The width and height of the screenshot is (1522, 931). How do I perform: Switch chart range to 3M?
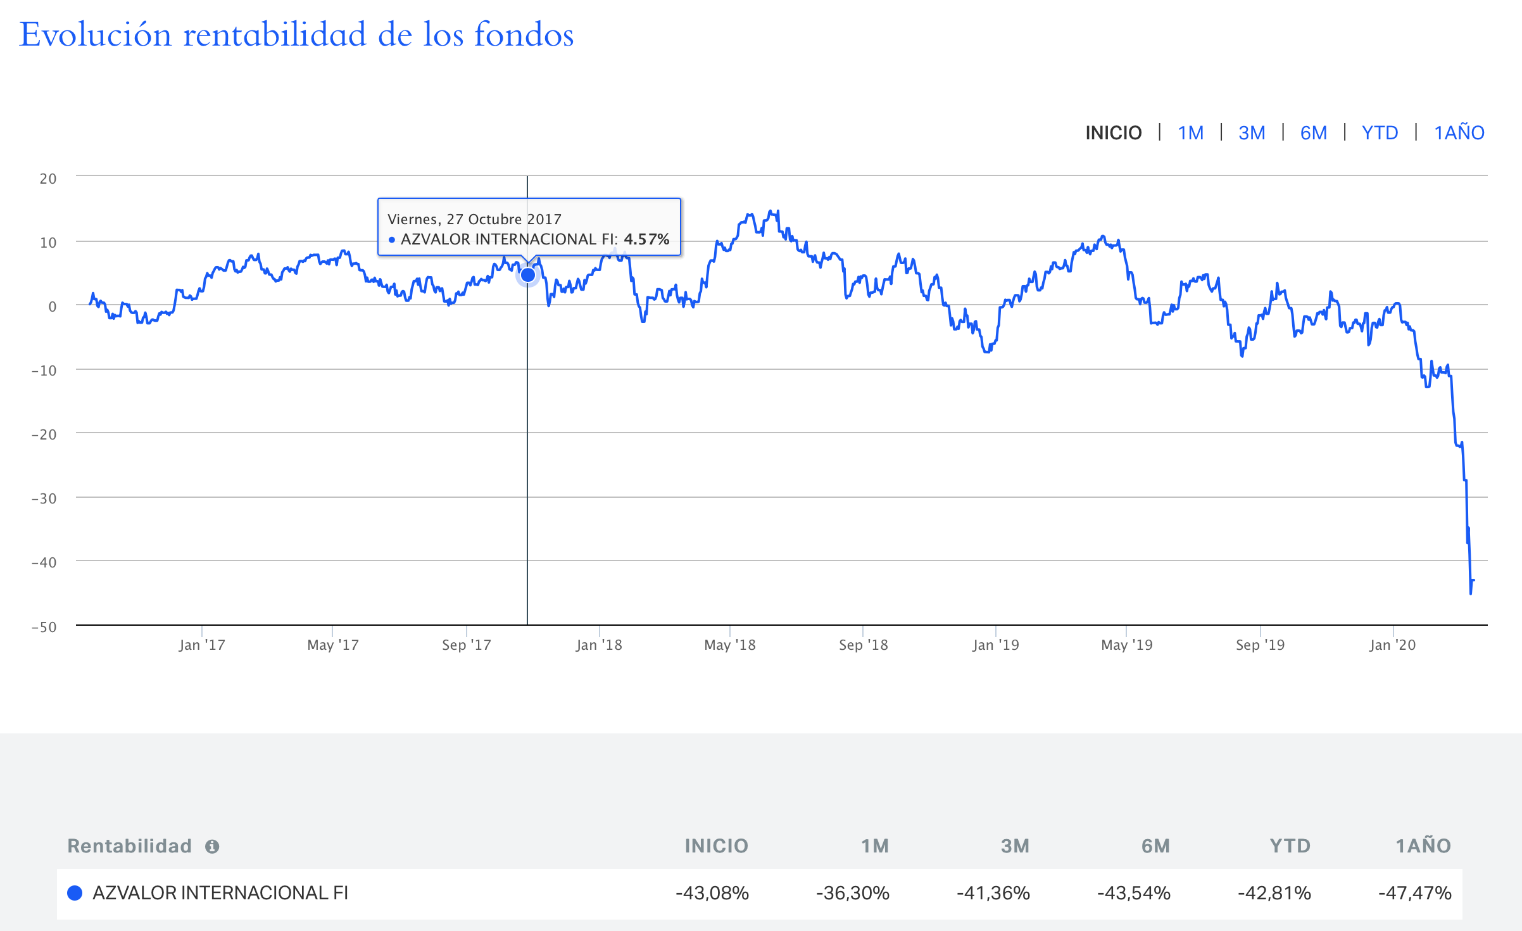(x=1252, y=133)
